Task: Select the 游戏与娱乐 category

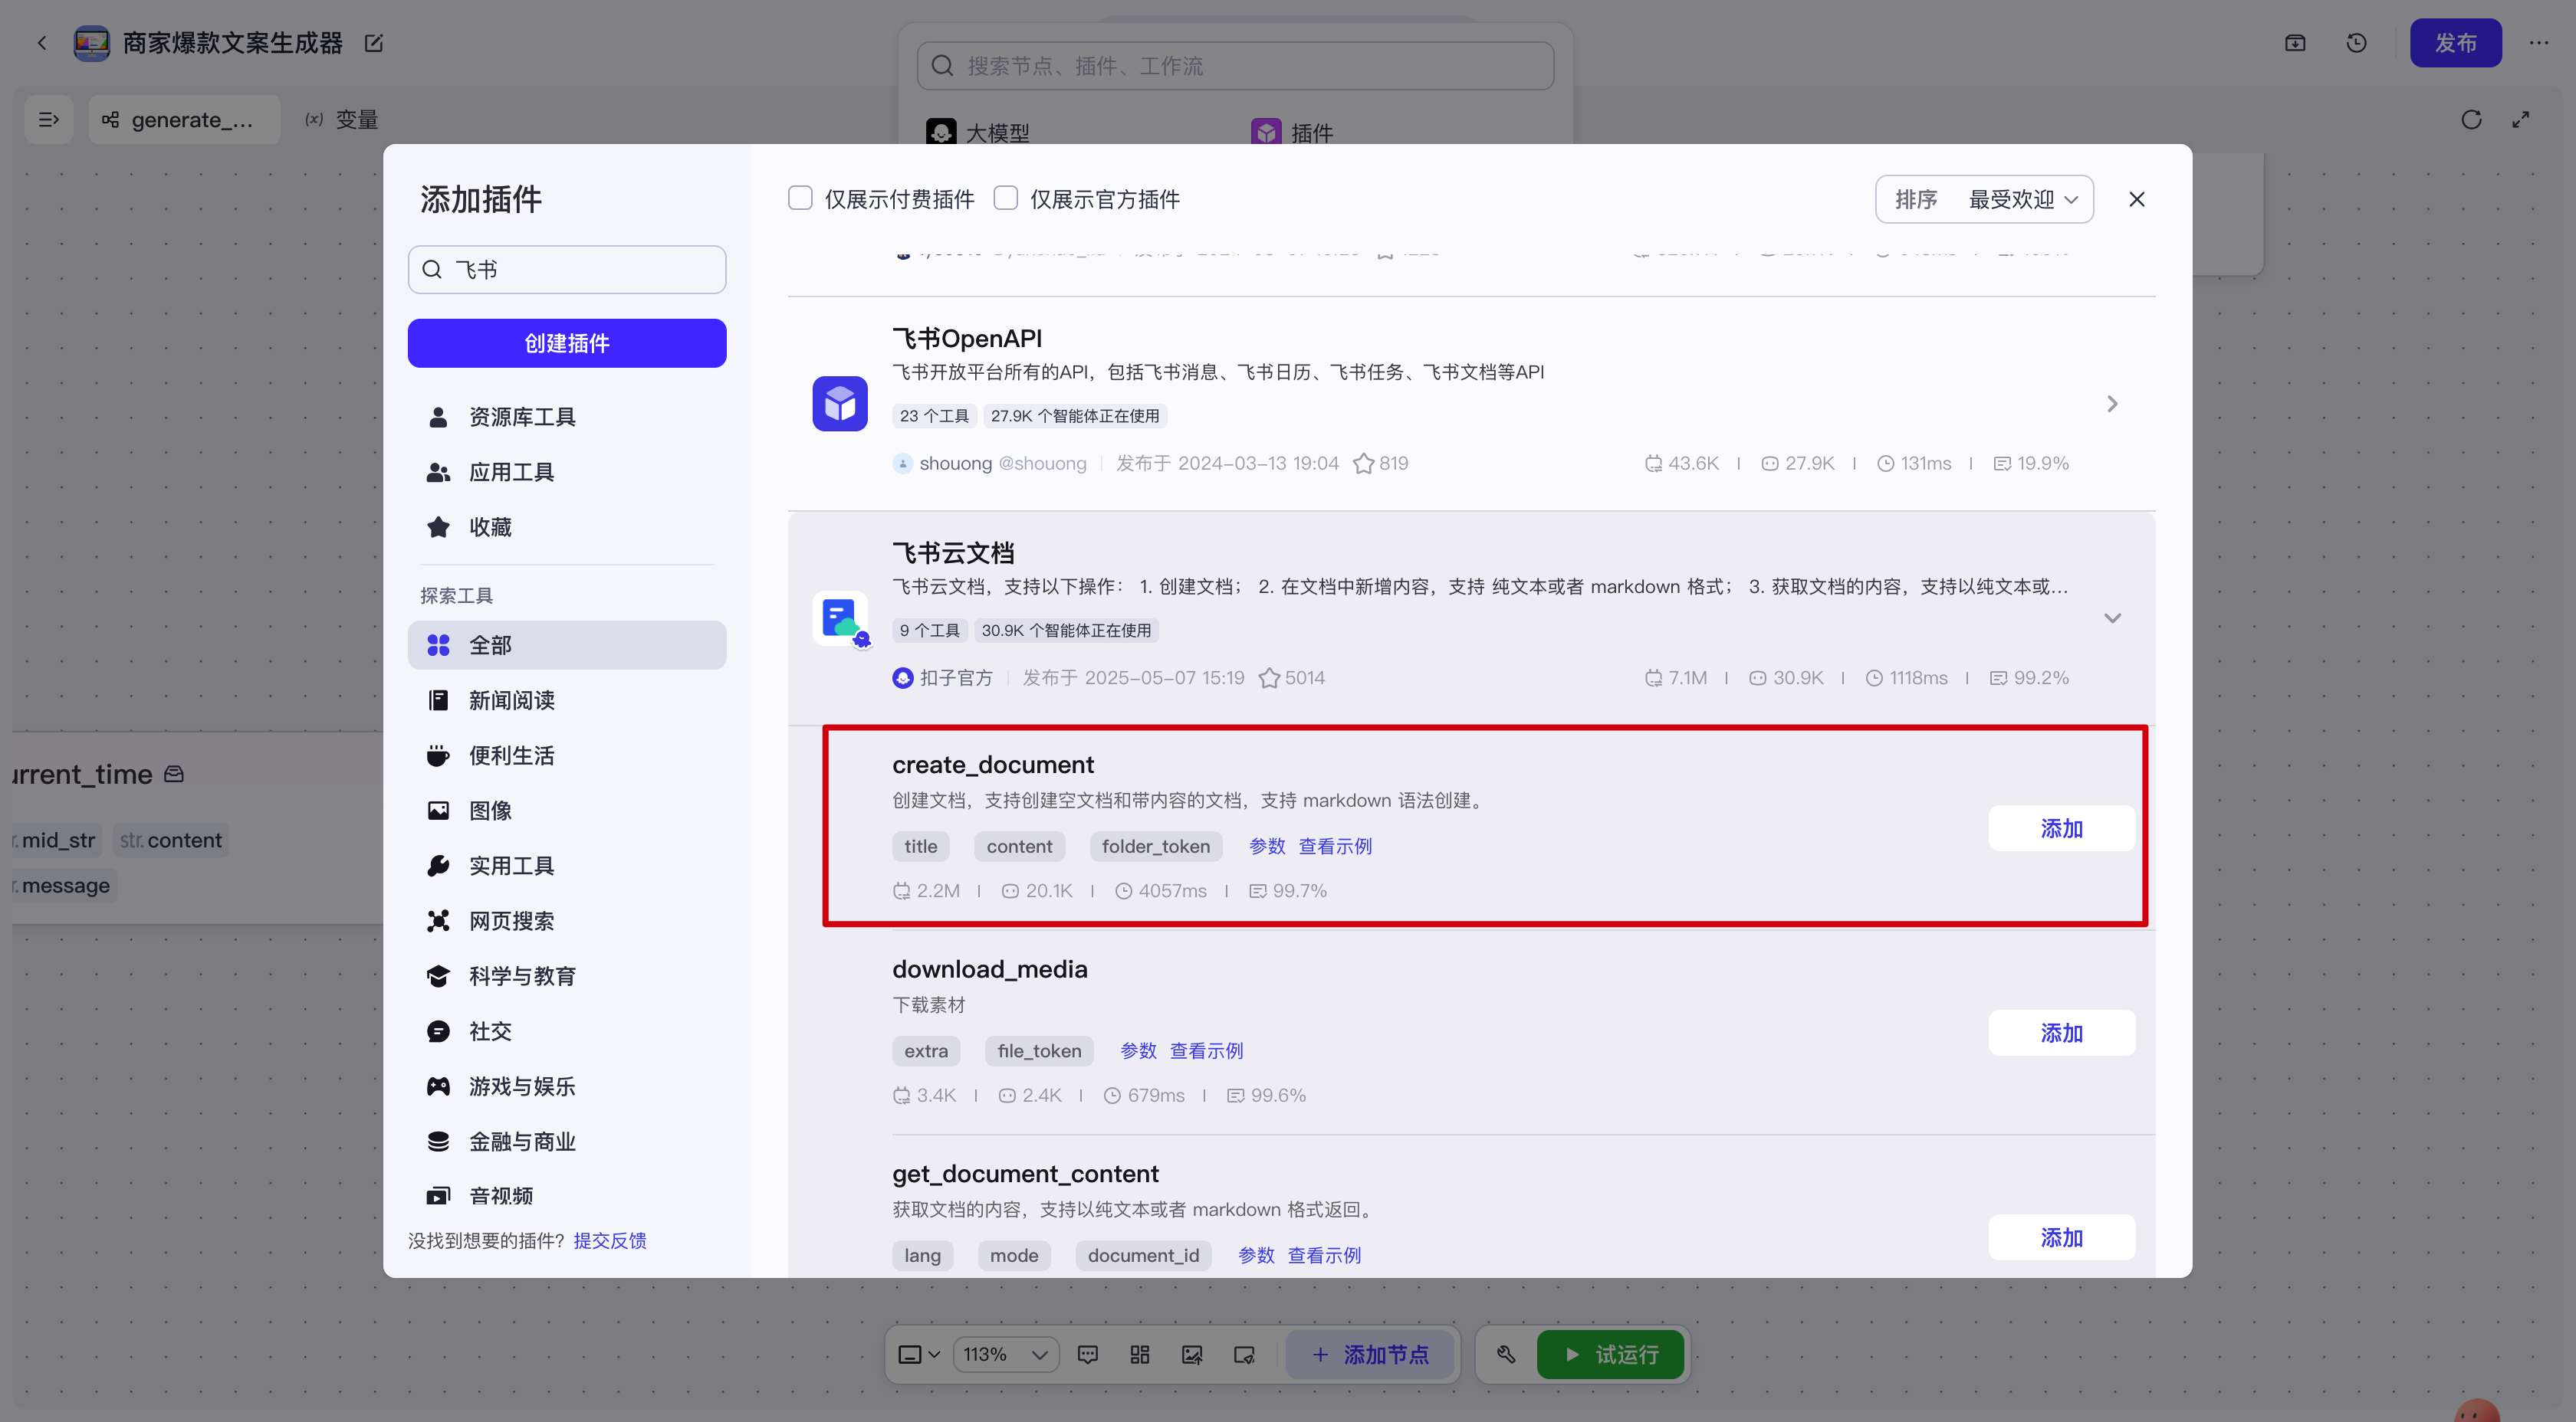Action: click(x=521, y=1086)
